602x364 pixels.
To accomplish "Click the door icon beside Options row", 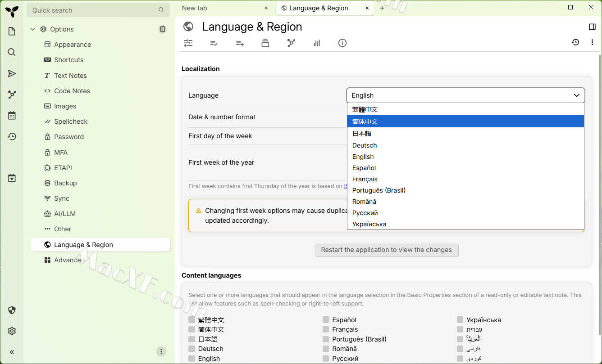I will pyautogui.click(x=162, y=29).
